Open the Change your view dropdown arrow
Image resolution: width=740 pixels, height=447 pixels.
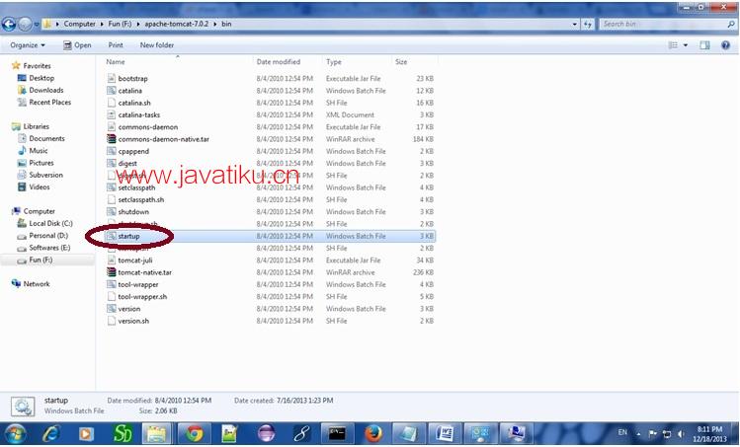pos(687,44)
